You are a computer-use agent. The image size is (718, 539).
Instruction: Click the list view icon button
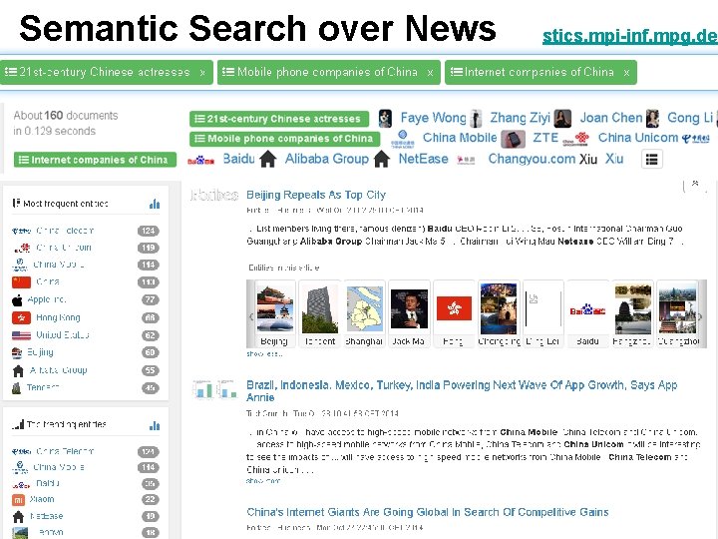click(651, 160)
